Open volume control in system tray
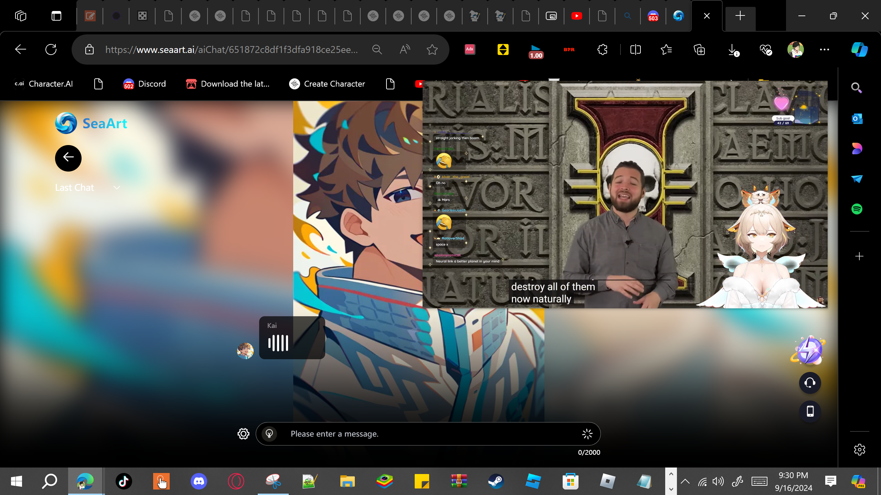 719,481
